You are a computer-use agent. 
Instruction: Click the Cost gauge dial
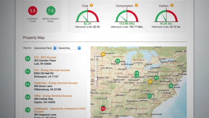88,16
